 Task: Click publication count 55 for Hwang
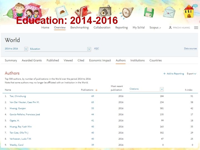coord(92,108)
